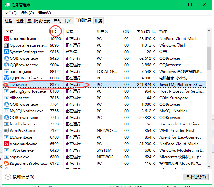Sort by the 内存(专用) column header
The image size is (214, 187).
click(x=145, y=32)
